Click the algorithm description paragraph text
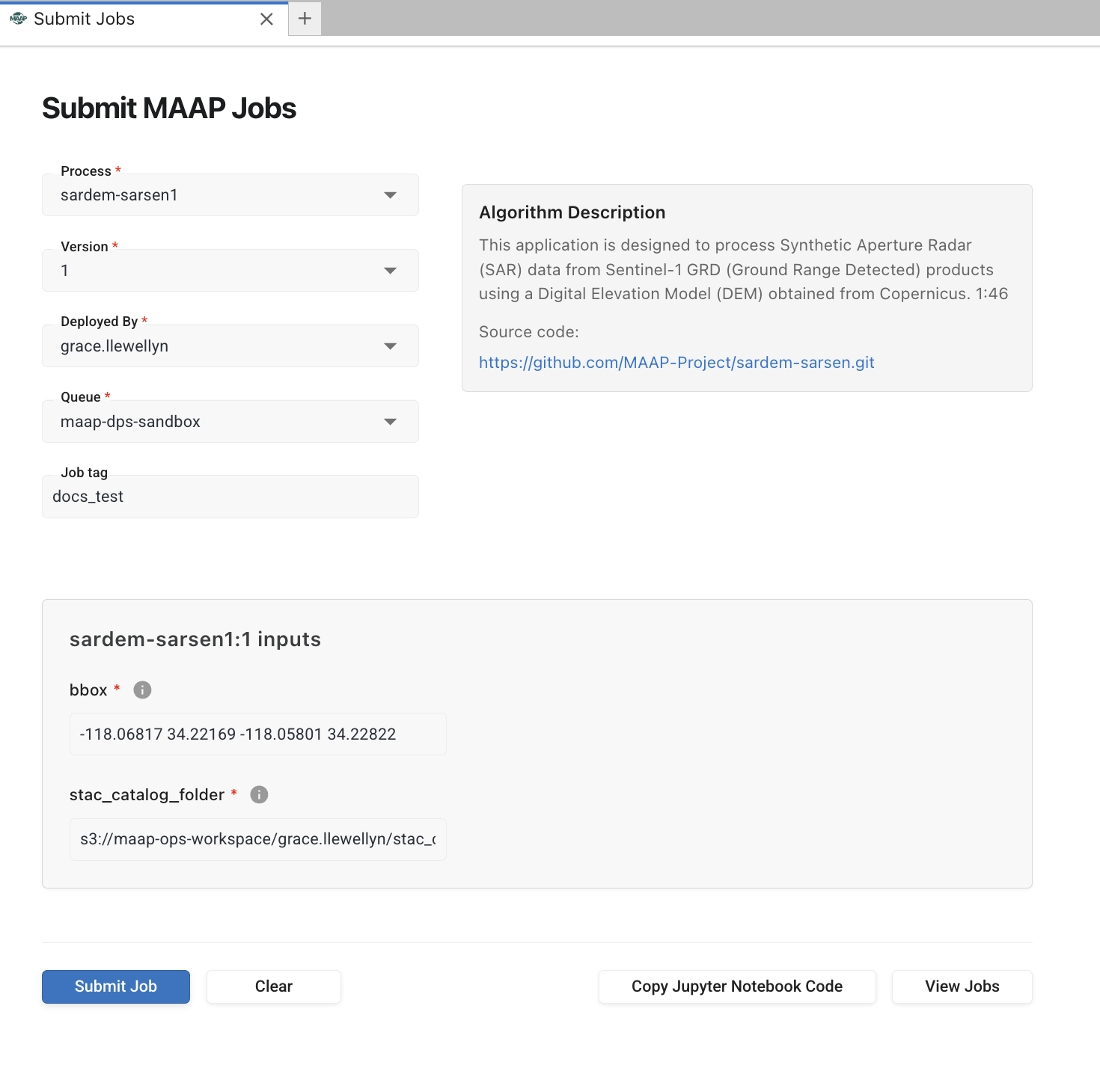The image size is (1100, 1068). click(744, 269)
